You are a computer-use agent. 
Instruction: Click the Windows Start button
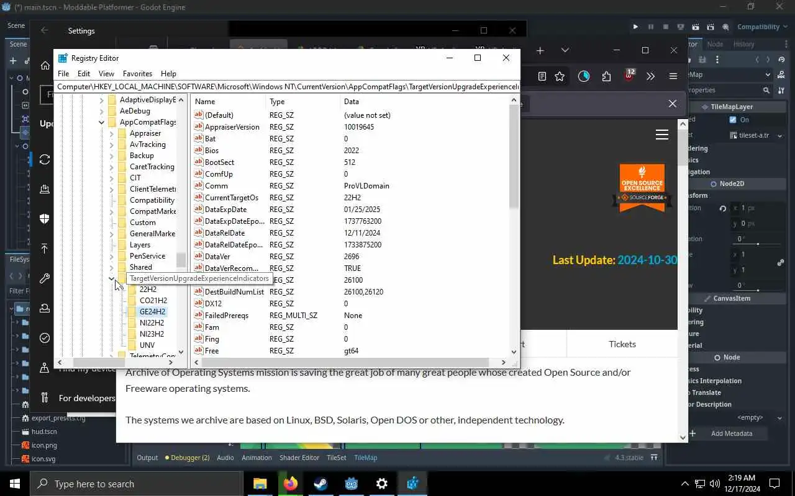click(x=15, y=484)
